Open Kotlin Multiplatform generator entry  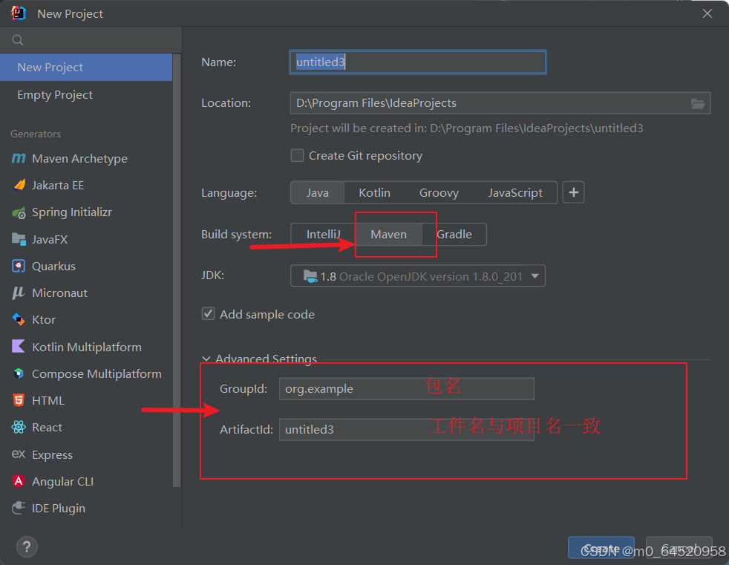click(x=86, y=347)
